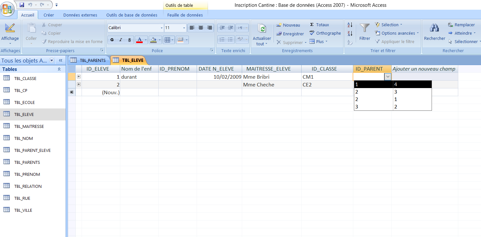Align text right in the Police group

click(210, 28)
